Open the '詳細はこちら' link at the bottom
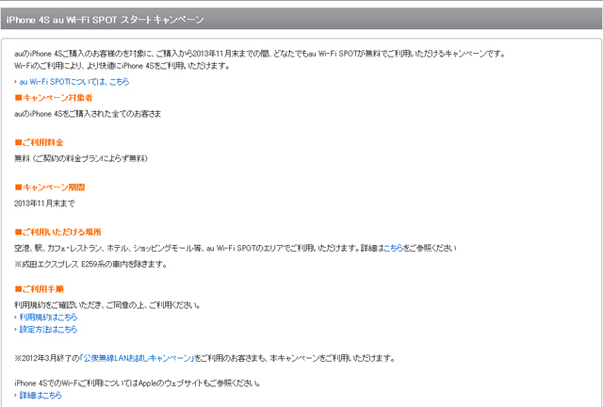Screen dimensions: 603x407 (41, 395)
